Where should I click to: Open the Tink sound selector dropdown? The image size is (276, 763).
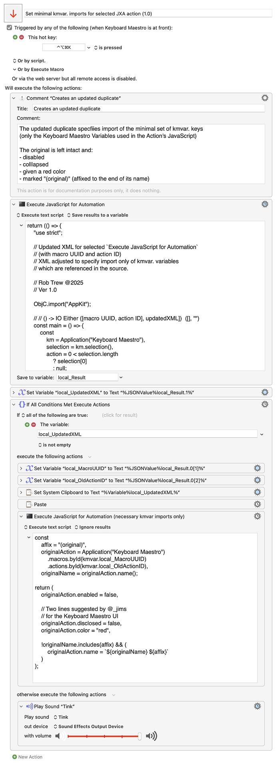pos(55,717)
